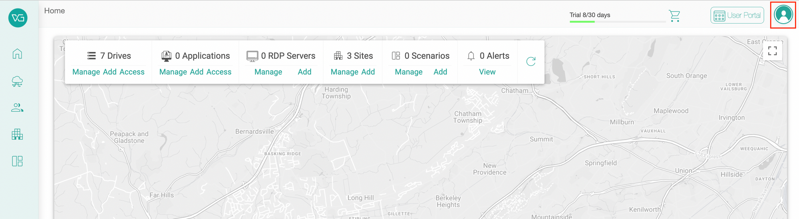Manage Sites
799x219 pixels.
click(344, 72)
